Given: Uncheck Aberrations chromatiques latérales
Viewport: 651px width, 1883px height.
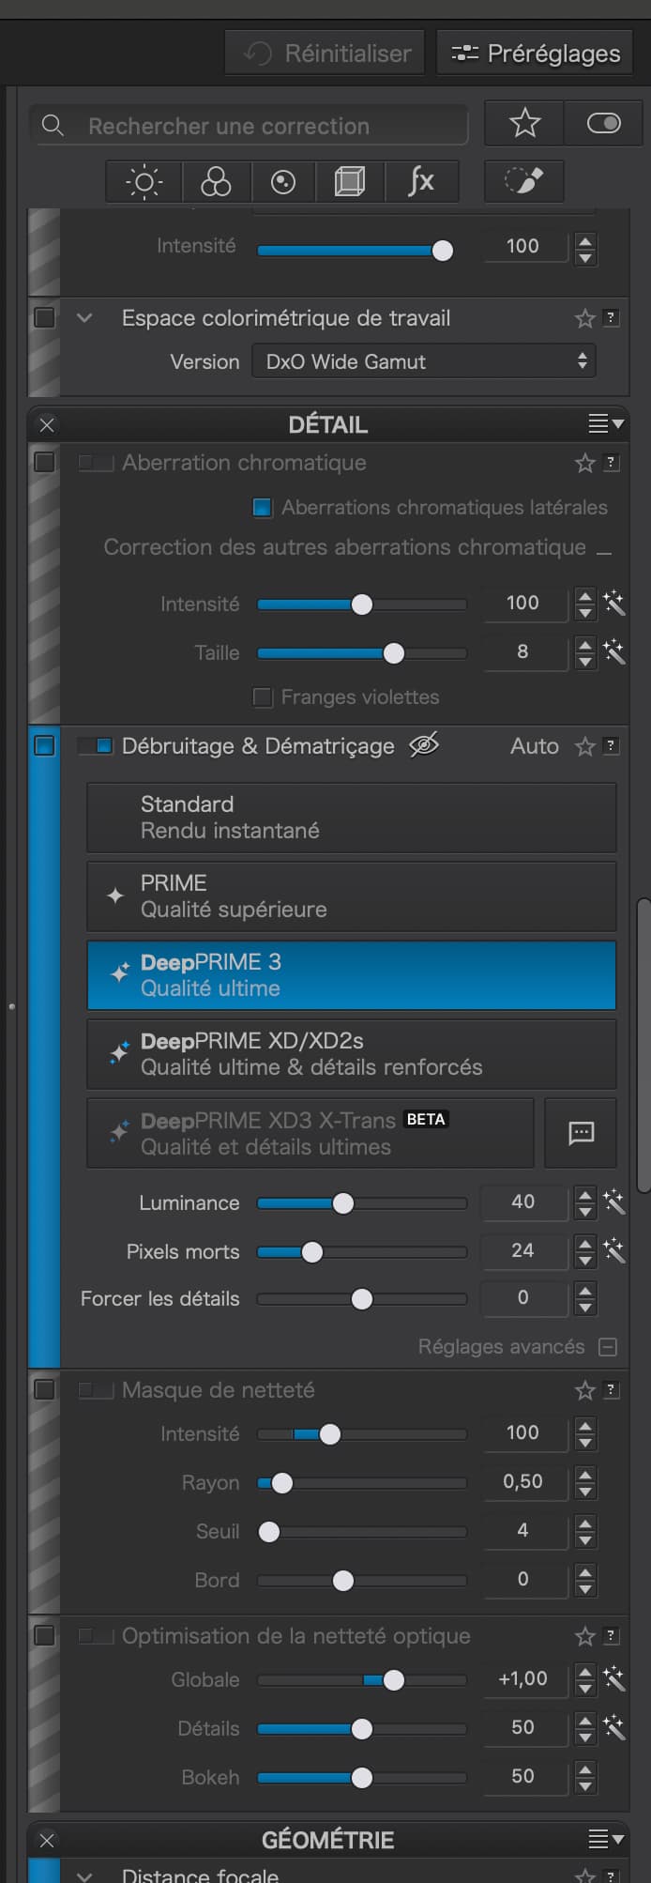Looking at the screenshot, I should click(x=263, y=508).
